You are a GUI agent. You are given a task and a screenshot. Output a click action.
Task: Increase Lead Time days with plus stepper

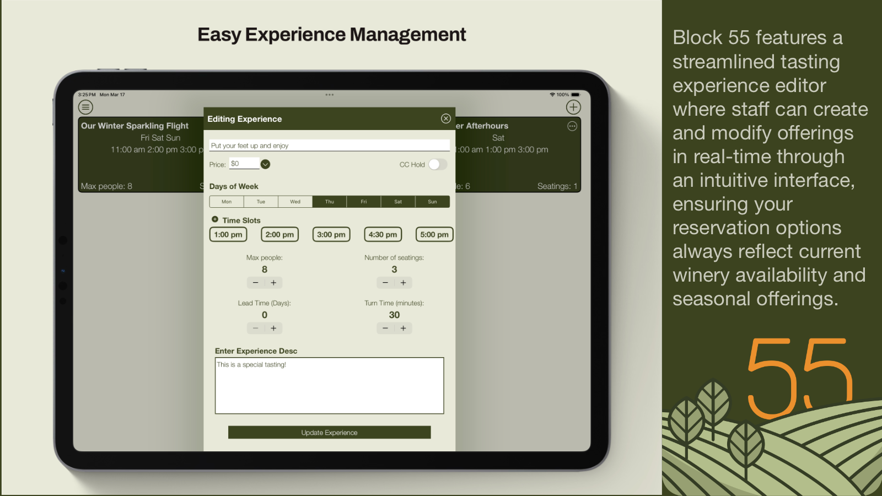(x=273, y=328)
